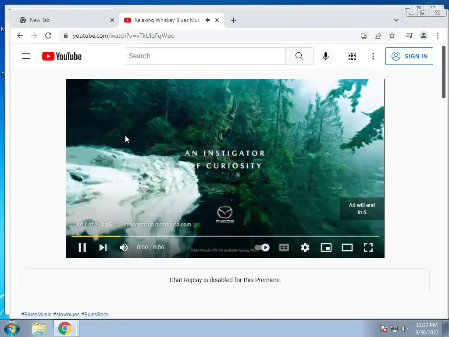The image size is (449, 337).
Task: Open Windows Start menu
Action: [x=11, y=328]
